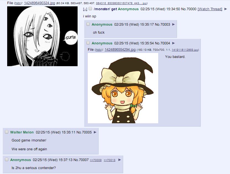This screenshot has width=230, height=174.
Task: Follow the >>70013 reply backlink
Action: click(x=109, y=160)
